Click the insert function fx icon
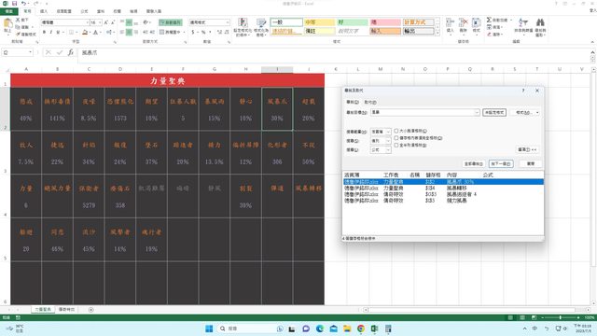Viewport: 597px width, 336px height. pos(71,52)
